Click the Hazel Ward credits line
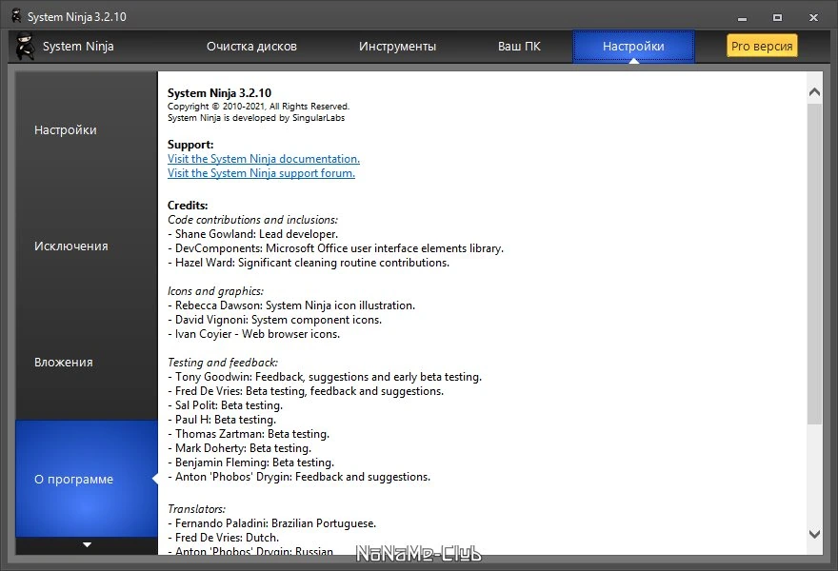This screenshot has width=838, height=571. click(309, 263)
